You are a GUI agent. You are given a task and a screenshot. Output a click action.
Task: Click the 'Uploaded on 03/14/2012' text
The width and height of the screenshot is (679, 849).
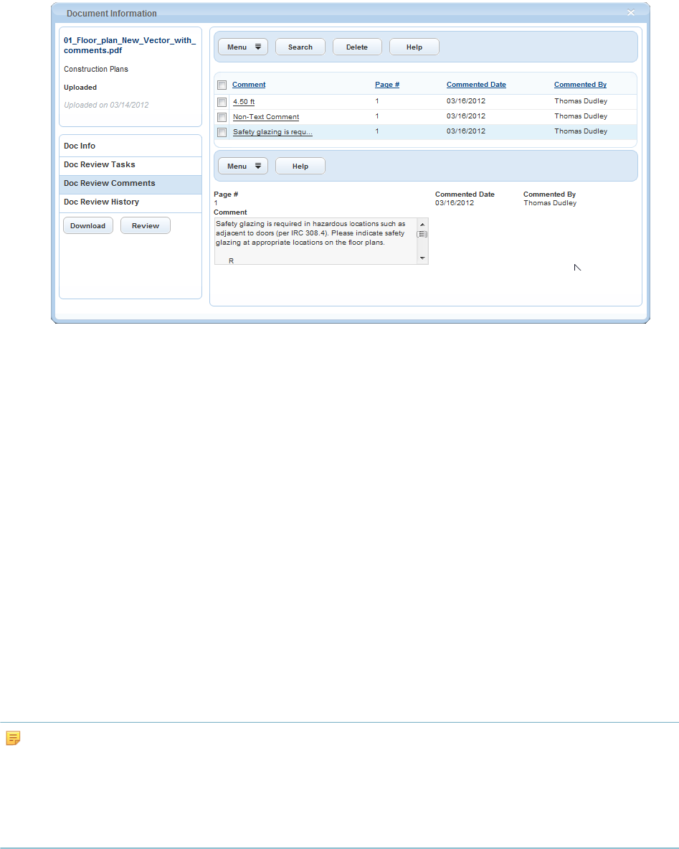pos(107,105)
